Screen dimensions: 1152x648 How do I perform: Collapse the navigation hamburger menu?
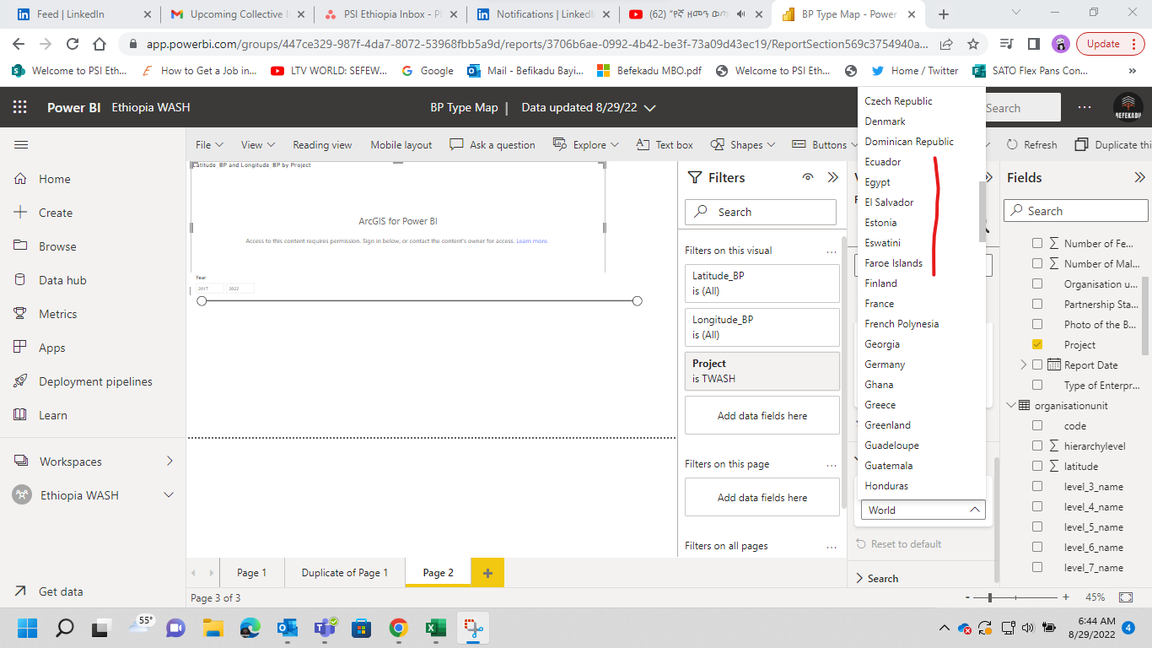(x=21, y=145)
